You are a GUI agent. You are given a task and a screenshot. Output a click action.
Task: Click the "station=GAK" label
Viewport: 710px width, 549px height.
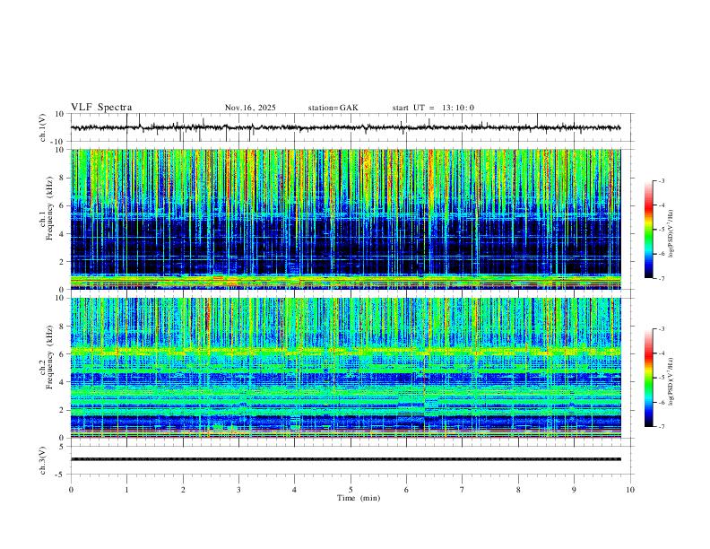333,108
